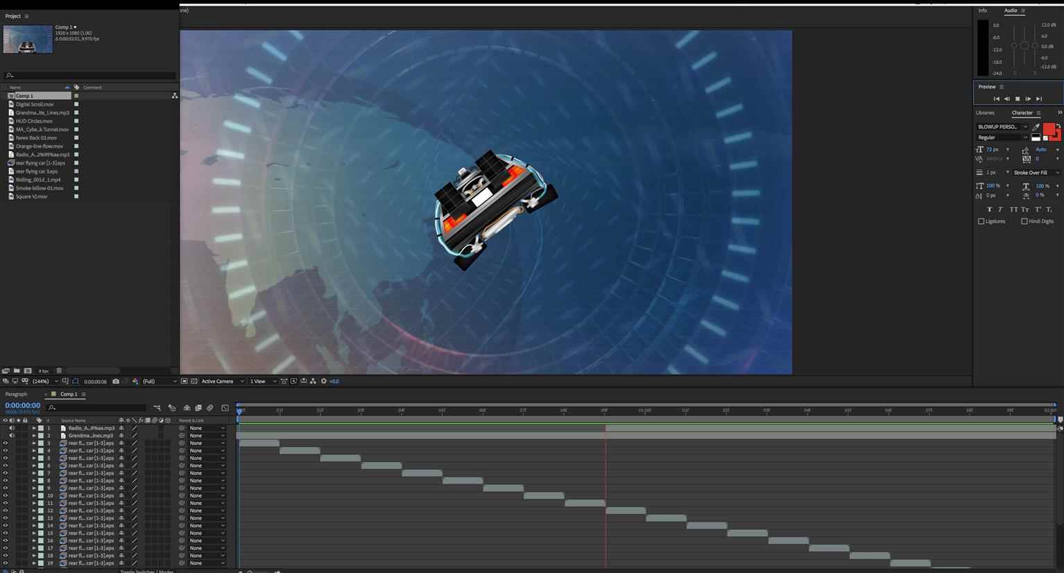Toggle the transparency grid icon in viewer
This screenshot has width=1064, height=573.
point(194,381)
